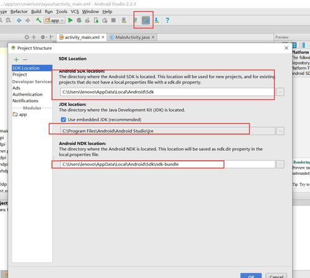Screen dimensions: 310x278
Task: Click the Make Project hammer icon
Action: pyautogui.click(x=38, y=20)
